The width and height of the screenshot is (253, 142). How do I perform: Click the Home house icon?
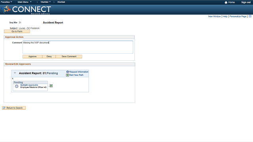[x=226, y=2]
